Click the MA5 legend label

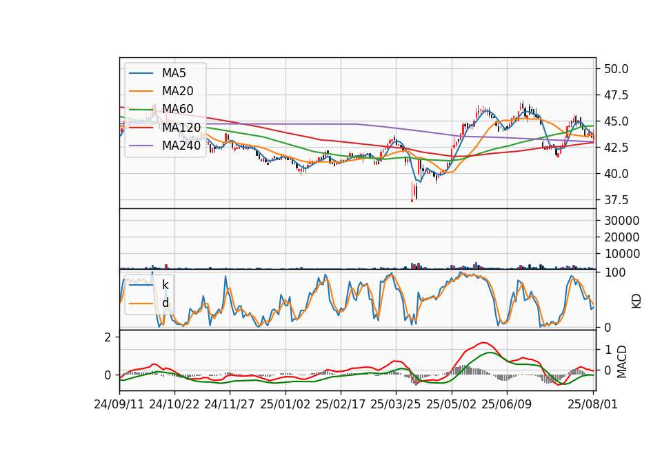[x=174, y=73]
